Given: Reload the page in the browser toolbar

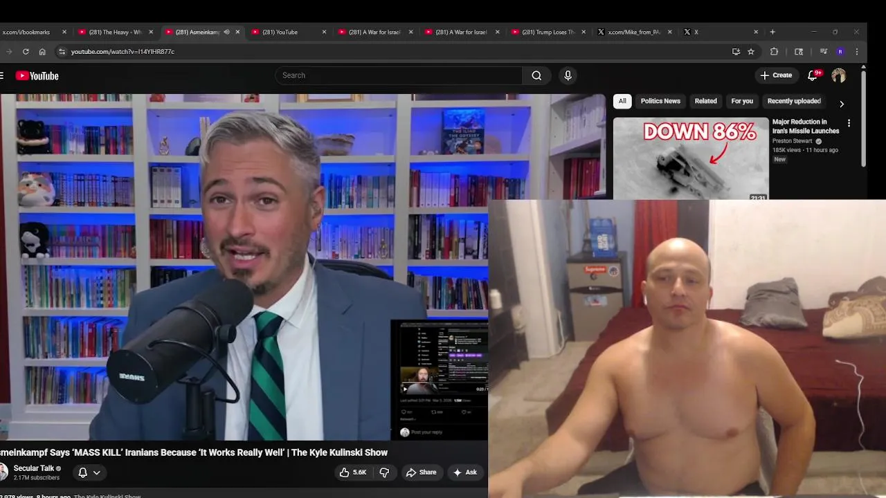Looking at the screenshot, I should click(26, 51).
